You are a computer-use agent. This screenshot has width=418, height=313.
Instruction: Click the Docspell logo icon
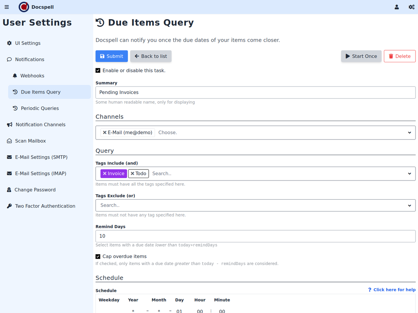24,7
